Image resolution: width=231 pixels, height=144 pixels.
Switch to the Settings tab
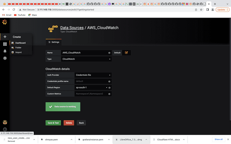tap(54, 42)
